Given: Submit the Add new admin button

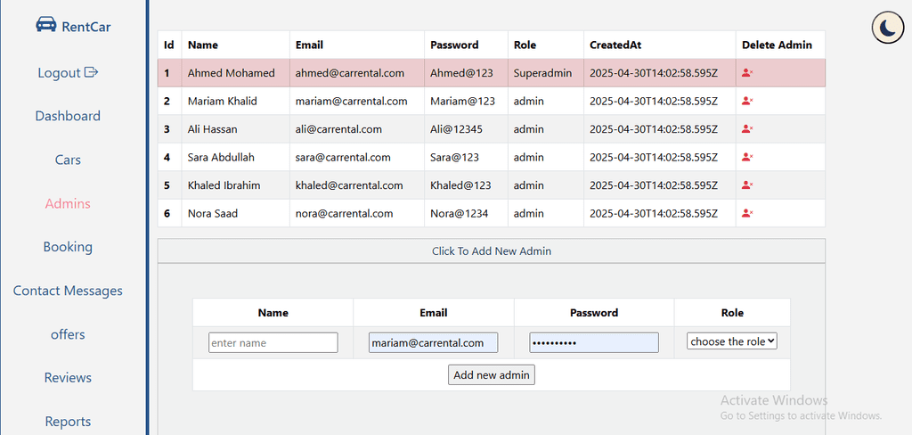Looking at the screenshot, I should [492, 375].
